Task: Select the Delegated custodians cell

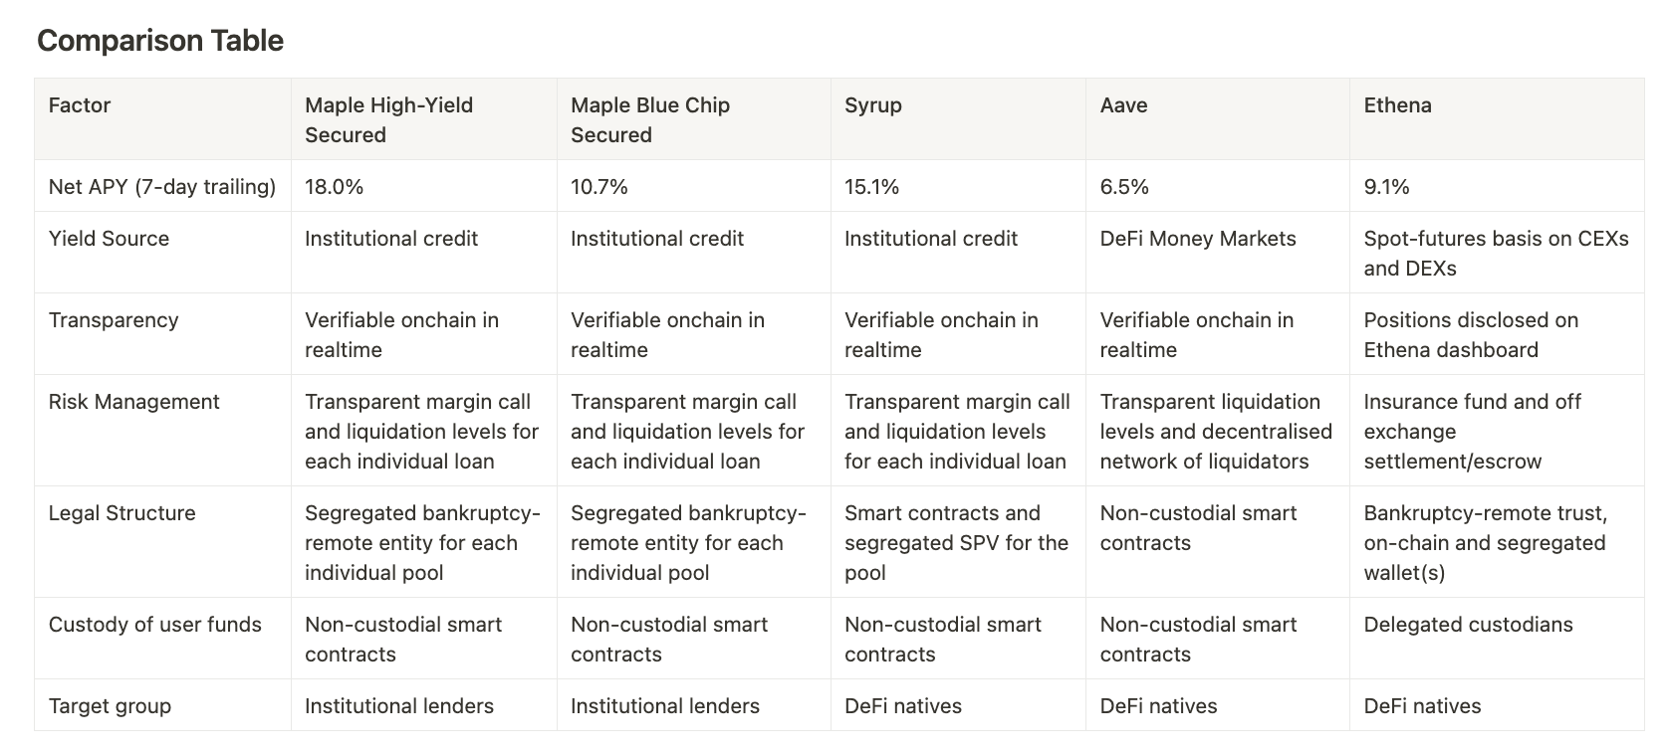Action: click(1468, 625)
